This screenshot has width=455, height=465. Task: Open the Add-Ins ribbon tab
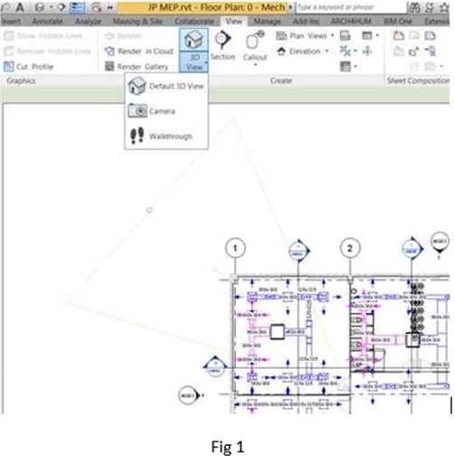pos(306,21)
